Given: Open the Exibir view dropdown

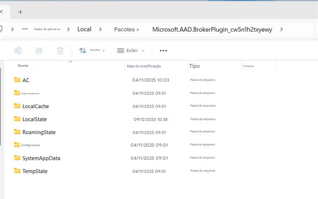Looking at the screenshot, I should pyautogui.click(x=131, y=50).
